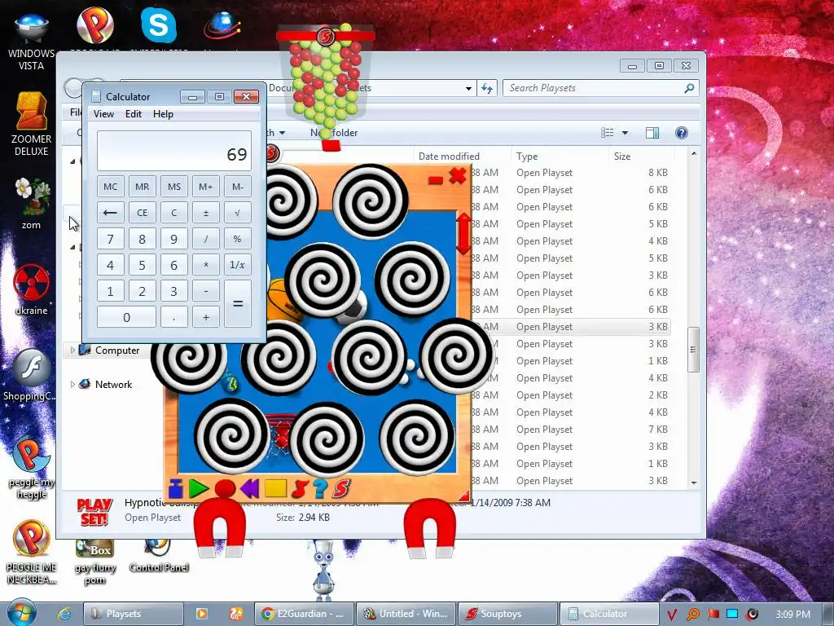Image resolution: width=834 pixels, height=626 pixels.
Task: Open the Edit menu in Calculator
Action: [134, 114]
